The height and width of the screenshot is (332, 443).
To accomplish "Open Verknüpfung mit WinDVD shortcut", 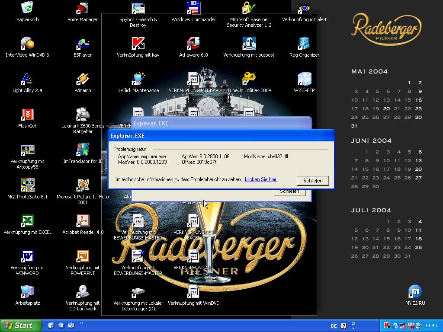I will point(193,292).
